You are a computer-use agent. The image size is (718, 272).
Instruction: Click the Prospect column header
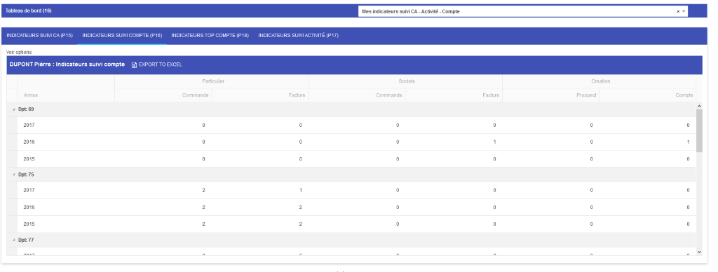pyautogui.click(x=586, y=95)
